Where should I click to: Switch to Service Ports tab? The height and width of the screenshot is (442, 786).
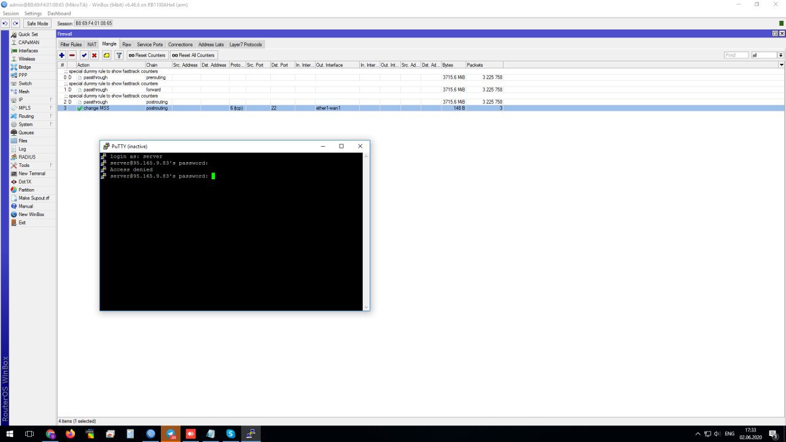(150, 45)
